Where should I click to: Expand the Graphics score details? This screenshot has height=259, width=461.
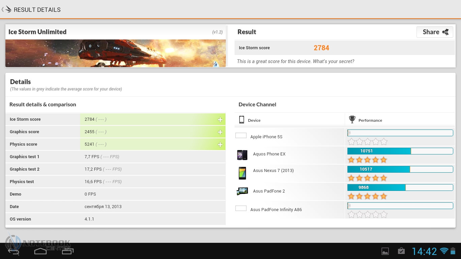220,132
